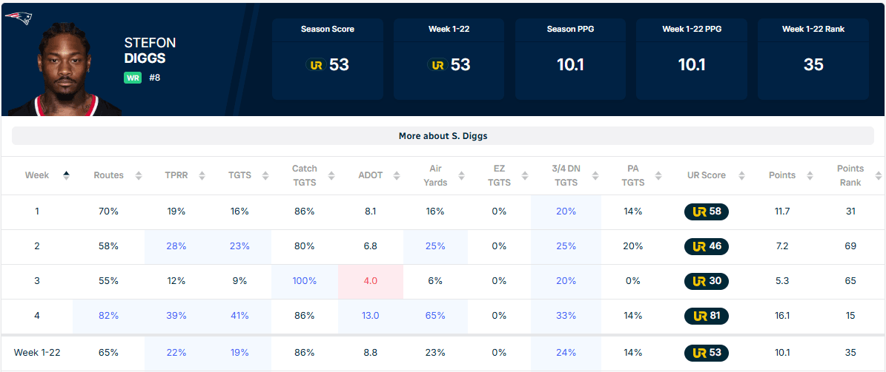Click the green WR position badge
This screenshot has height=372, width=886.
pos(133,78)
